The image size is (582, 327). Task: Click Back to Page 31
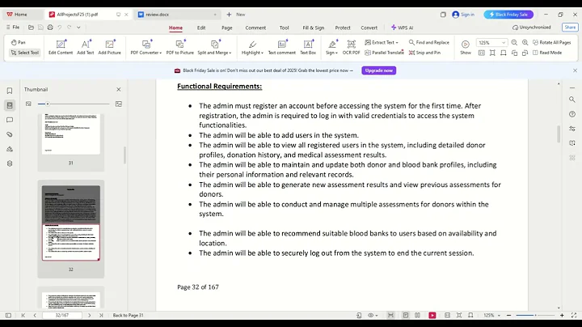(128, 315)
